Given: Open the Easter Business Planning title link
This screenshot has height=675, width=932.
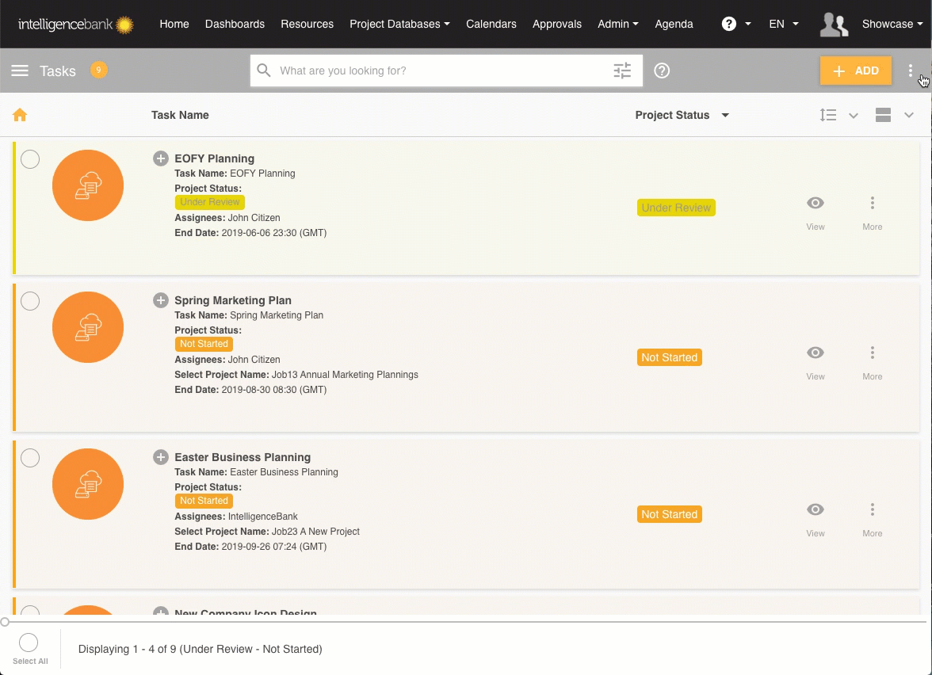Looking at the screenshot, I should pyautogui.click(x=242, y=457).
